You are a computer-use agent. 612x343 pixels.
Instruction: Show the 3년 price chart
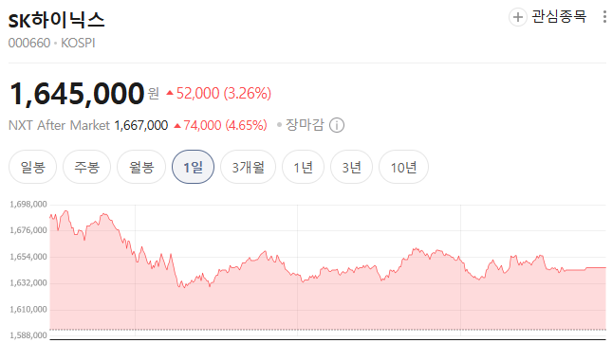[x=351, y=167]
